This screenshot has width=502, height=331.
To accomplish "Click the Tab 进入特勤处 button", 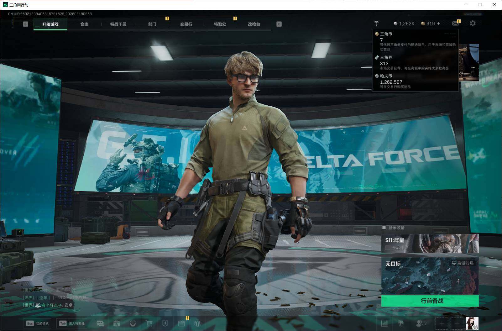I will click(72, 323).
